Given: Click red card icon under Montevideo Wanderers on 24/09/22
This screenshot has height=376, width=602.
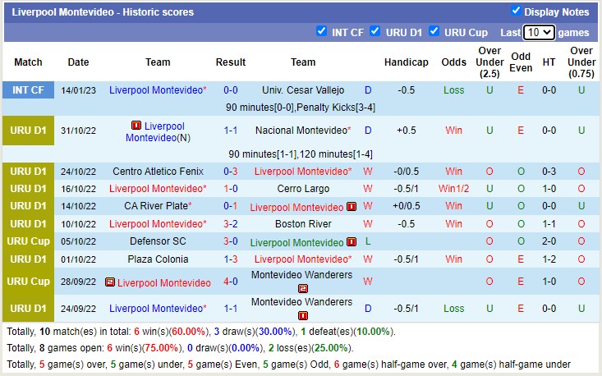Looking at the screenshot, I should pyautogui.click(x=303, y=316).
